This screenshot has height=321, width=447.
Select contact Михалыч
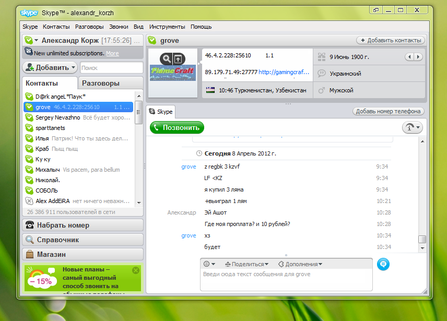point(78,170)
